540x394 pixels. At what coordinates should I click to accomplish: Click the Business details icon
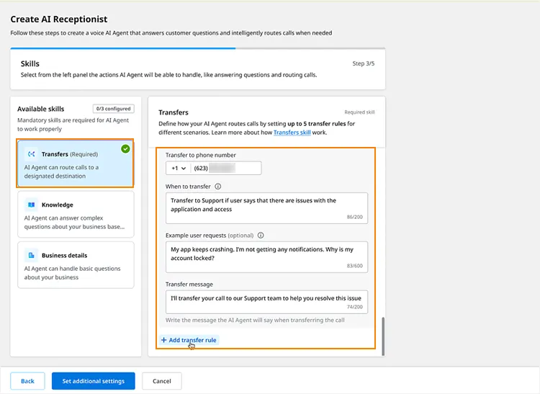(x=32, y=255)
